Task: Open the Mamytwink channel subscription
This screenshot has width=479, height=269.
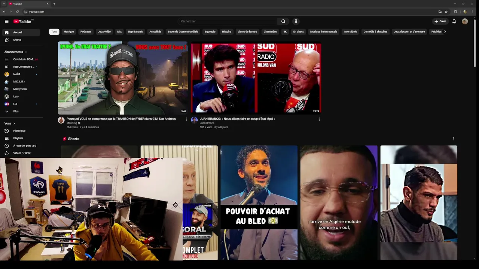Action: [21, 89]
